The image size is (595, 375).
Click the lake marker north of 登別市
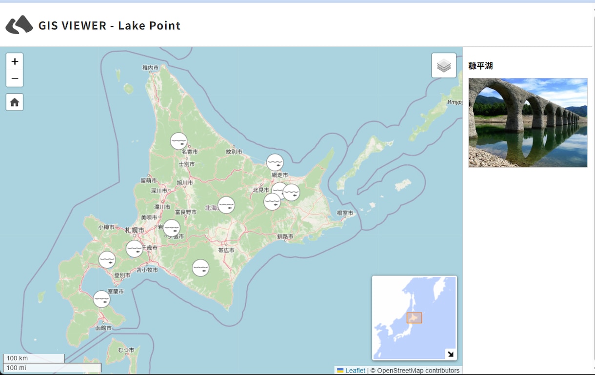(x=107, y=260)
